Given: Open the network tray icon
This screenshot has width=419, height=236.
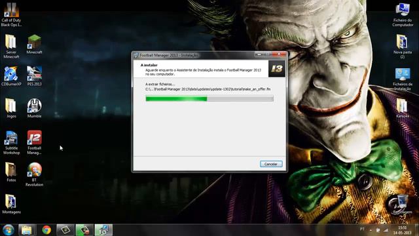Looking at the screenshot, I should pos(386,230).
